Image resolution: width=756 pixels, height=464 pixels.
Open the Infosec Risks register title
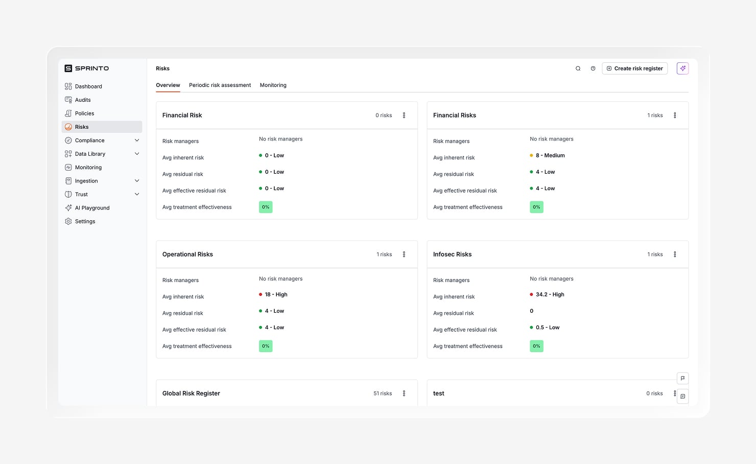(x=453, y=254)
